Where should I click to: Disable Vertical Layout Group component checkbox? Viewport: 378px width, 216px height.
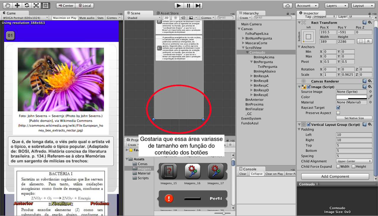point(309,125)
